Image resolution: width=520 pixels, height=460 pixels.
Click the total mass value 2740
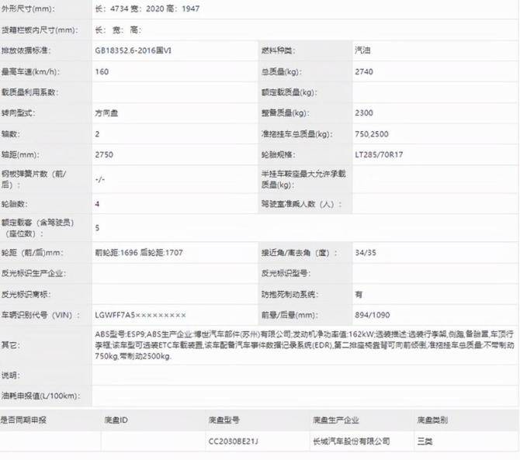[x=364, y=71]
